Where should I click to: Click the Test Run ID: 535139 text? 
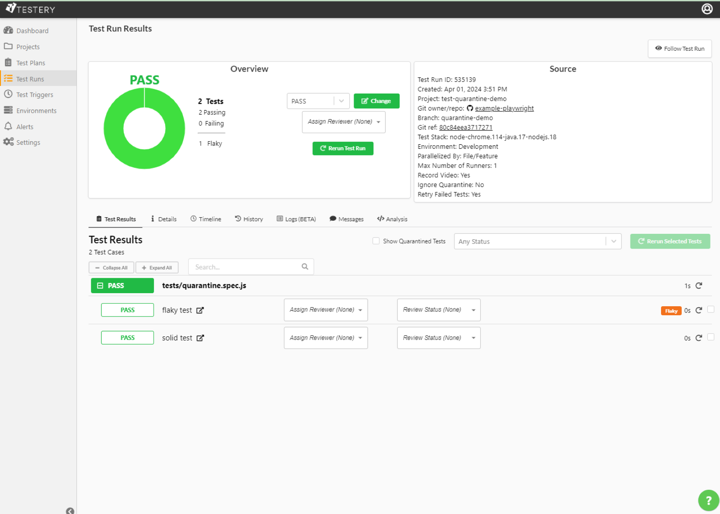[446, 80]
